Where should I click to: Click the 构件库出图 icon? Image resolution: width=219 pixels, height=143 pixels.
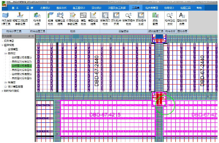(37, 19)
